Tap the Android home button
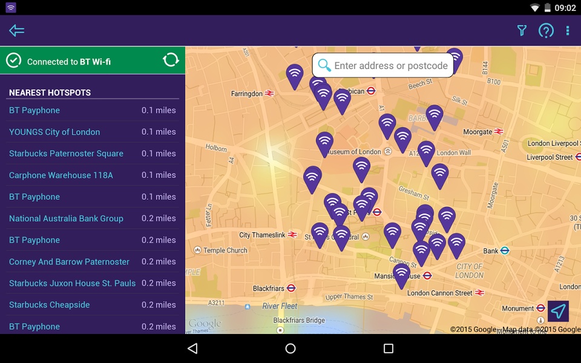581x363 pixels. [290, 348]
